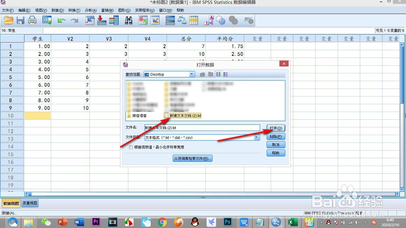406x228 pixels.
Task: Click the 平均分 column header
Action: coord(225,39)
